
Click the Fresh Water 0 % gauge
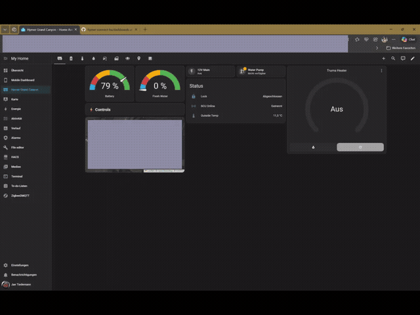[160, 83]
